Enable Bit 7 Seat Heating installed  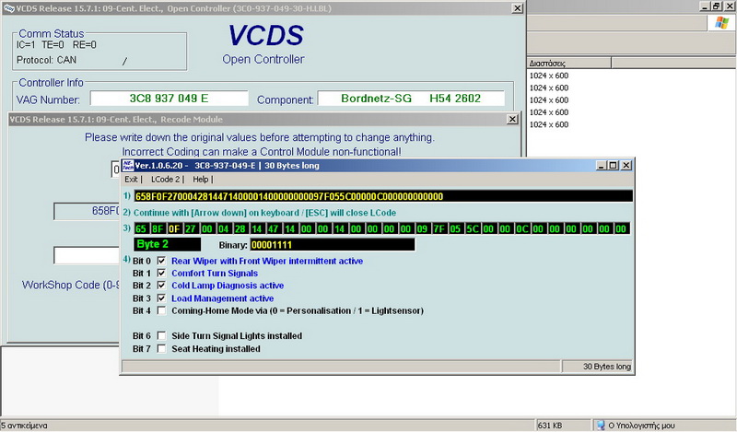[x=161, y=349]
